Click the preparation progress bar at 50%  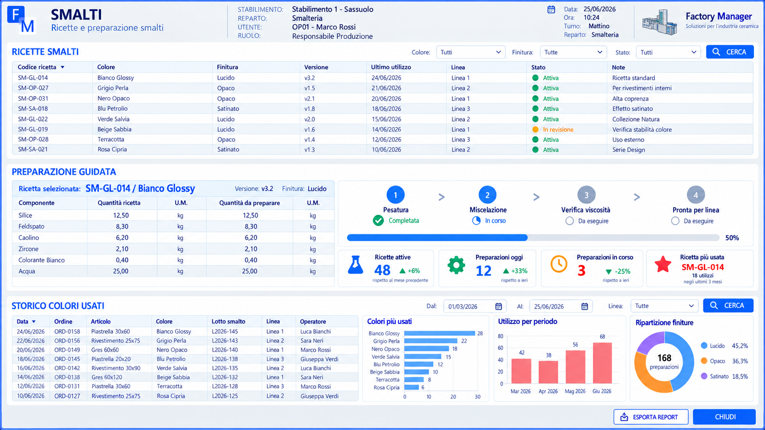click(x=533, y=238)
